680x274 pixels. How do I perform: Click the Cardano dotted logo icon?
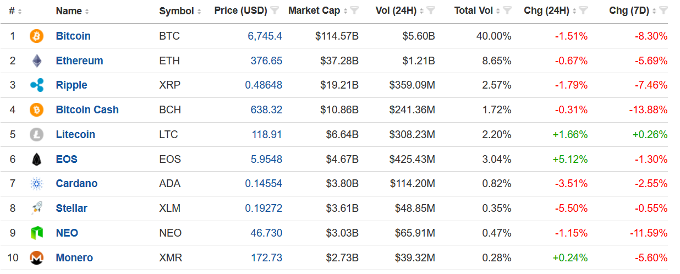coord(36,184)
